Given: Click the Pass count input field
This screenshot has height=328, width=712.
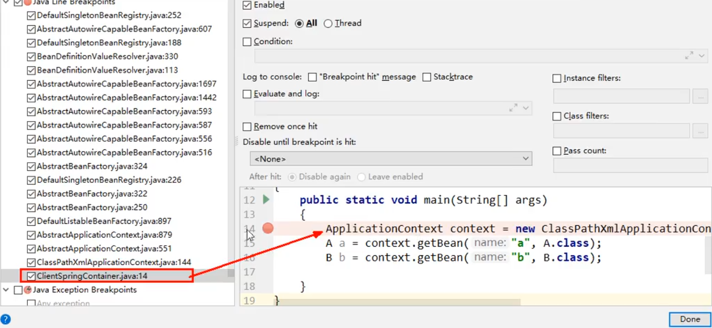Looking at the screenshot, I should 631,166.
